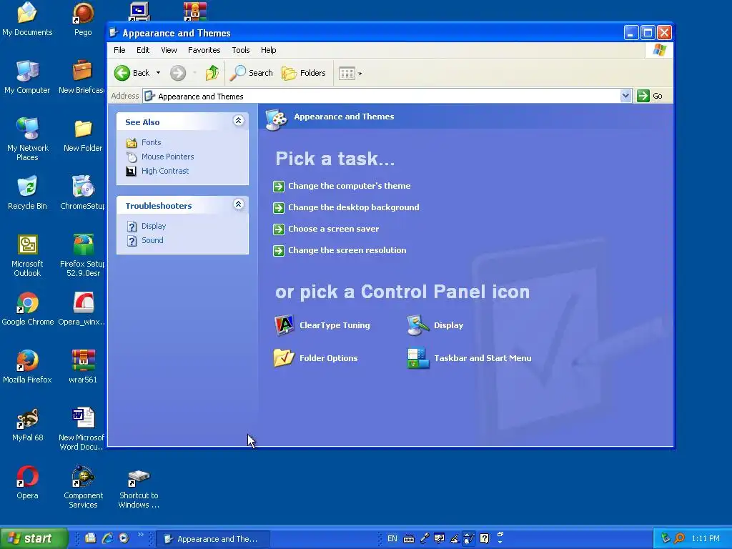The width and height of the screenshot is (732, 549).
Task: Select Mozilla Firefox desktop icon
Action: [x=27, y=367]
